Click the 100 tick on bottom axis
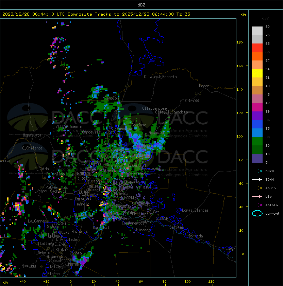Image resolution: width=283 pixels, height=286 pixels. [x=187, y=282]
